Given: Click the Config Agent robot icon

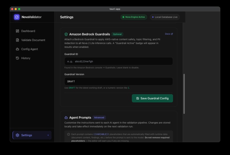Looking at the screenshot, I should pyautogui.click(x=17, y=49).
